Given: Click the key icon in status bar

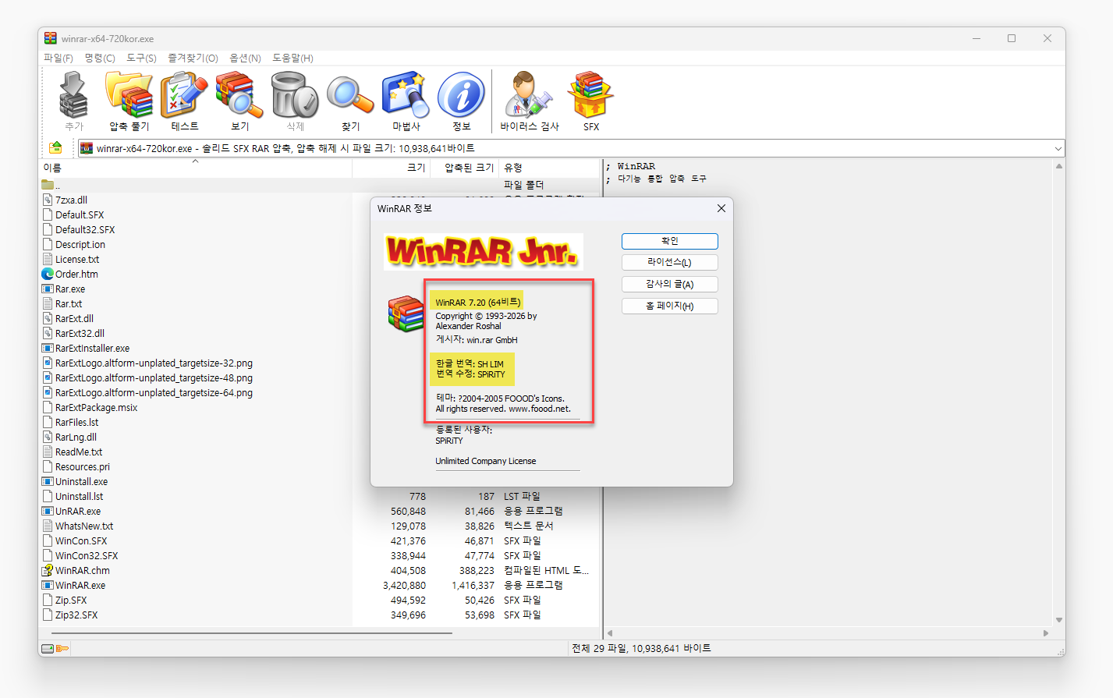Looking at the screenshot, I should pos(62,648).
